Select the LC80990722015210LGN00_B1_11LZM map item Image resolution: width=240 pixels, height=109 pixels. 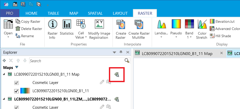62,99
